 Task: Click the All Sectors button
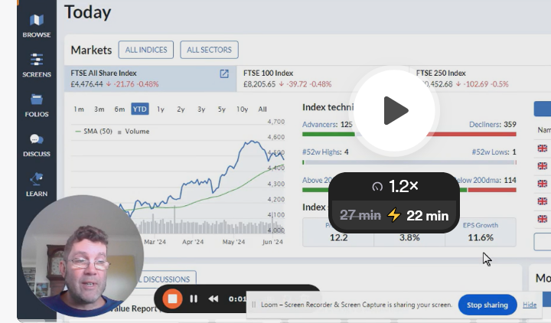click(209, 50)
